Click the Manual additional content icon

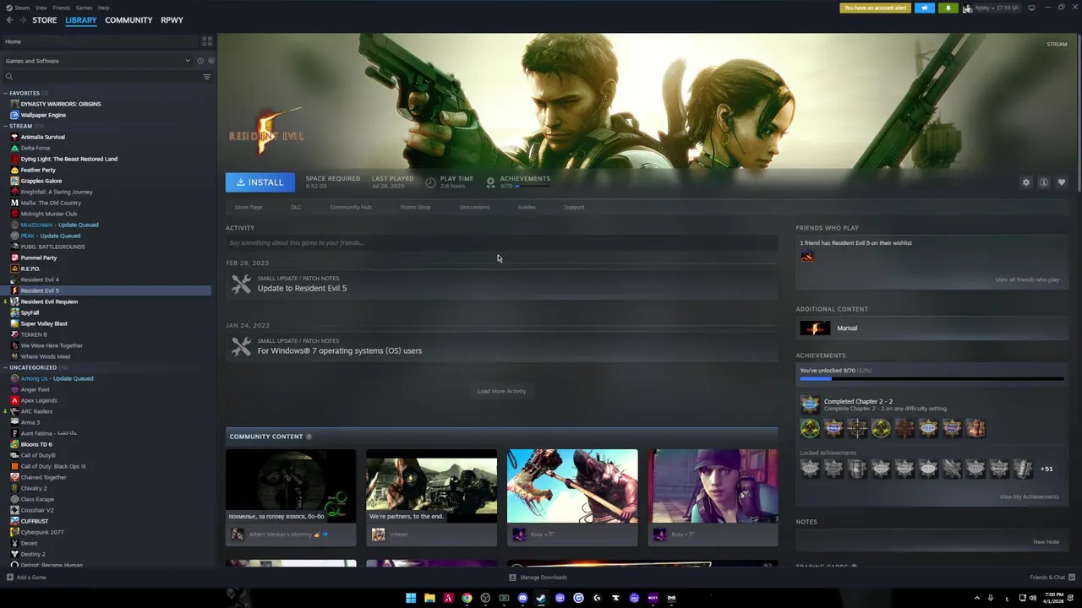coord(815,328)
